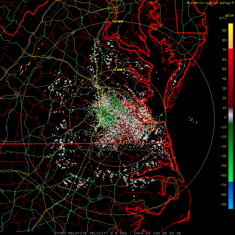Click the gray zero-velocity band of color bar
235x235 pixels.
(231, 116)
